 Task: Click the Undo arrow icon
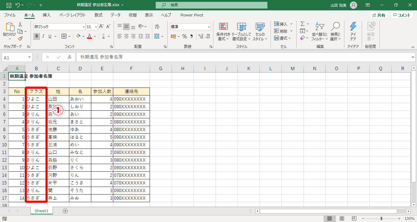point(18,5)
